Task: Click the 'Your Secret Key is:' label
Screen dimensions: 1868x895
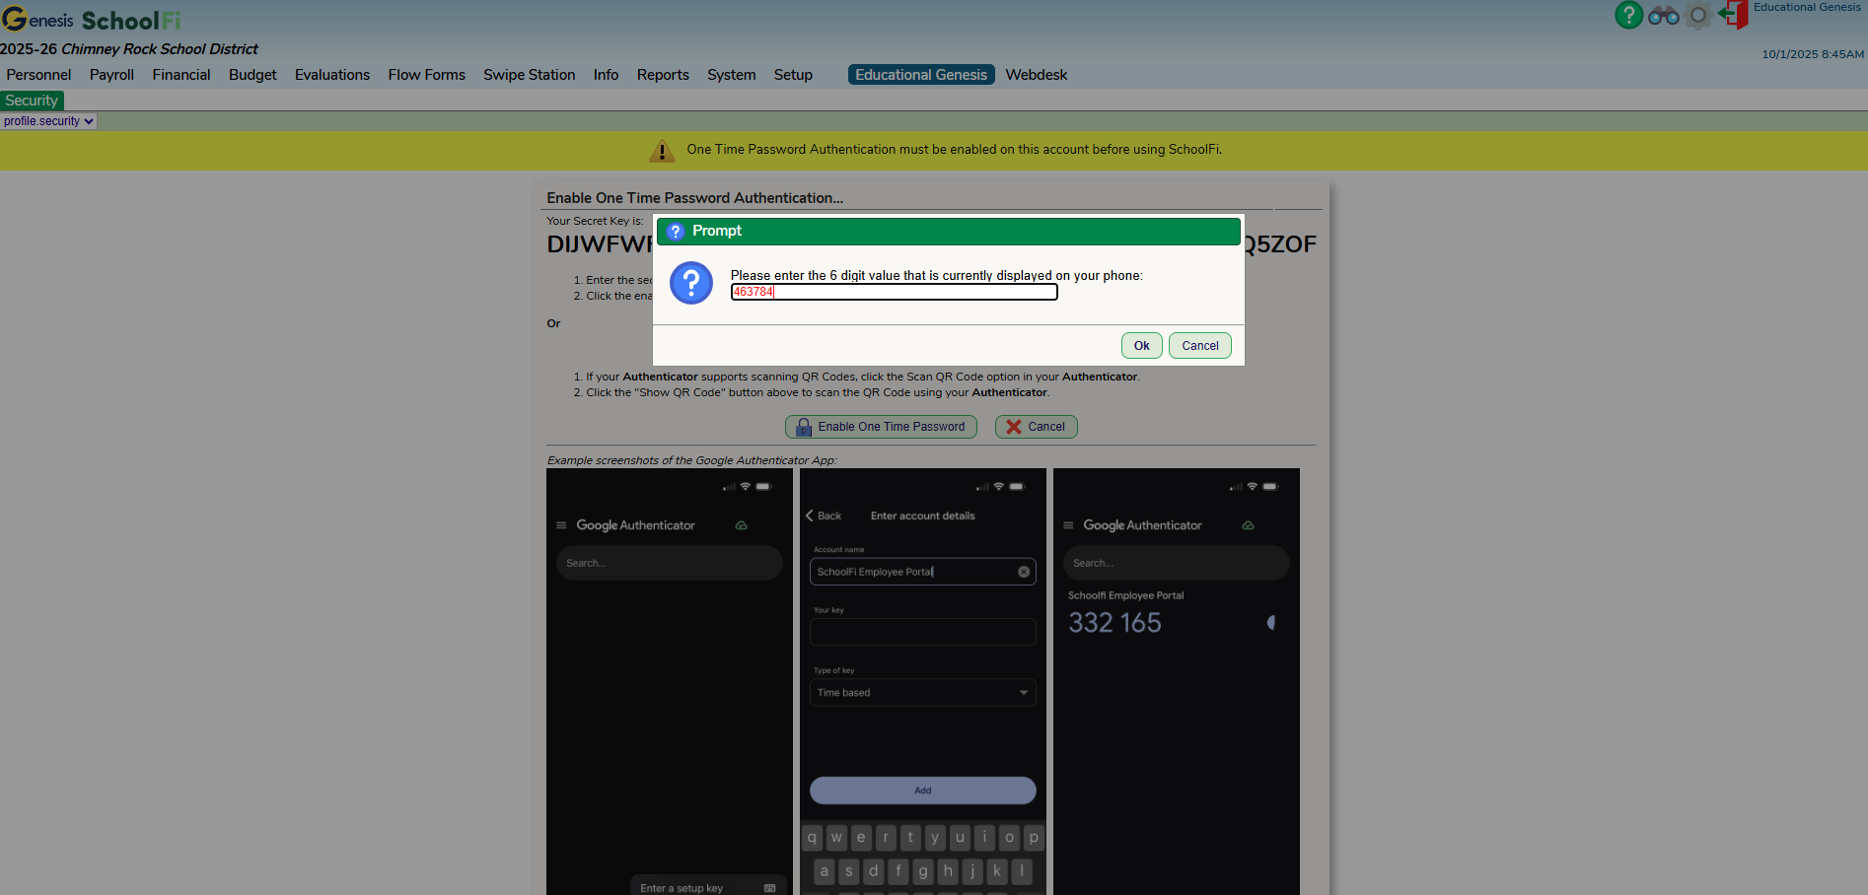Action: click(595, 221)
